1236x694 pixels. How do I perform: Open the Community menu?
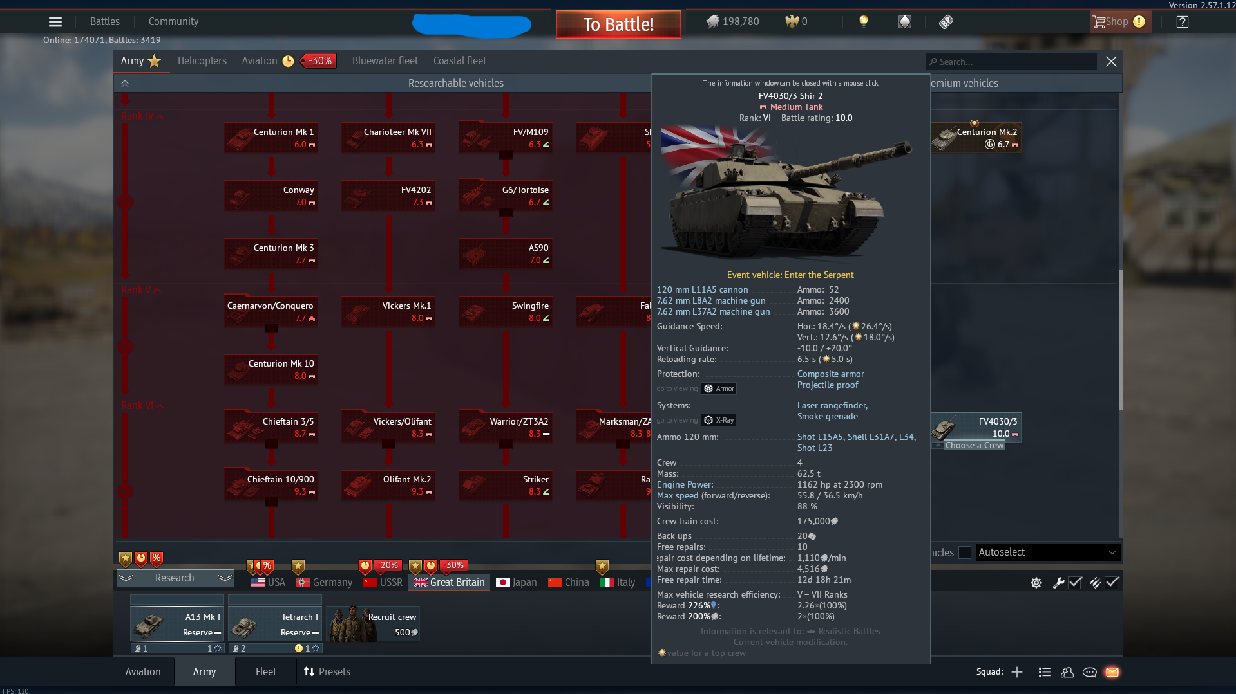click(173, 22)
